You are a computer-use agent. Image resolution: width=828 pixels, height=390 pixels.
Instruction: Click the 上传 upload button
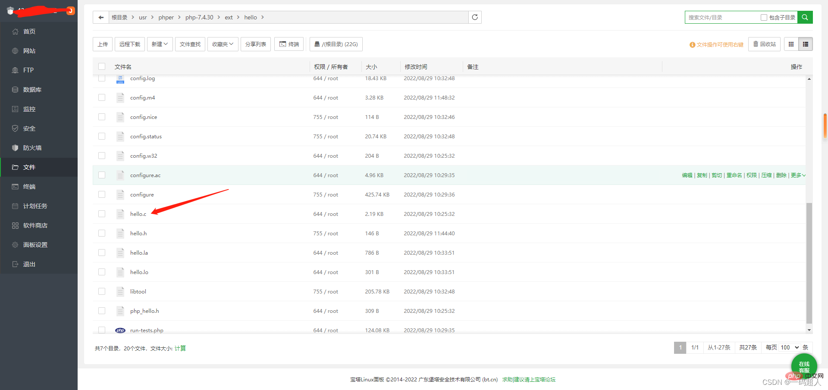tap(103, 44)
